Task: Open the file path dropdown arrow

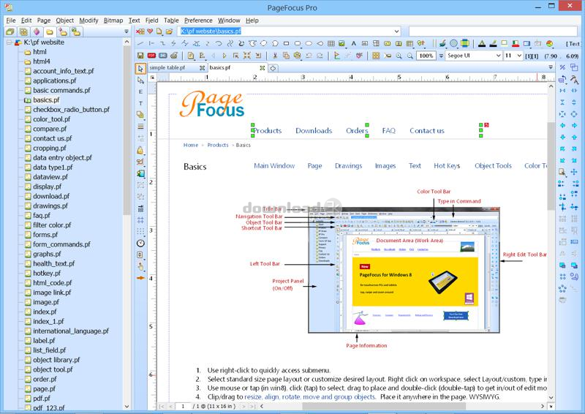Action: click(x=396, y=31)
